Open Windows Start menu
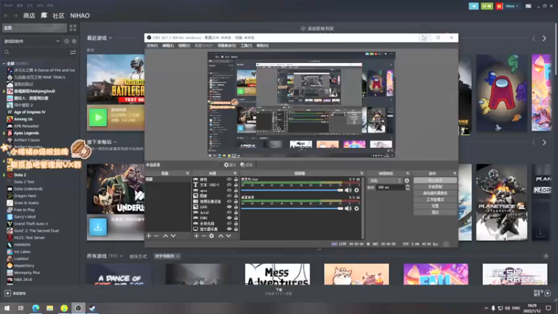The image size is (558, 314). point(7,308)
